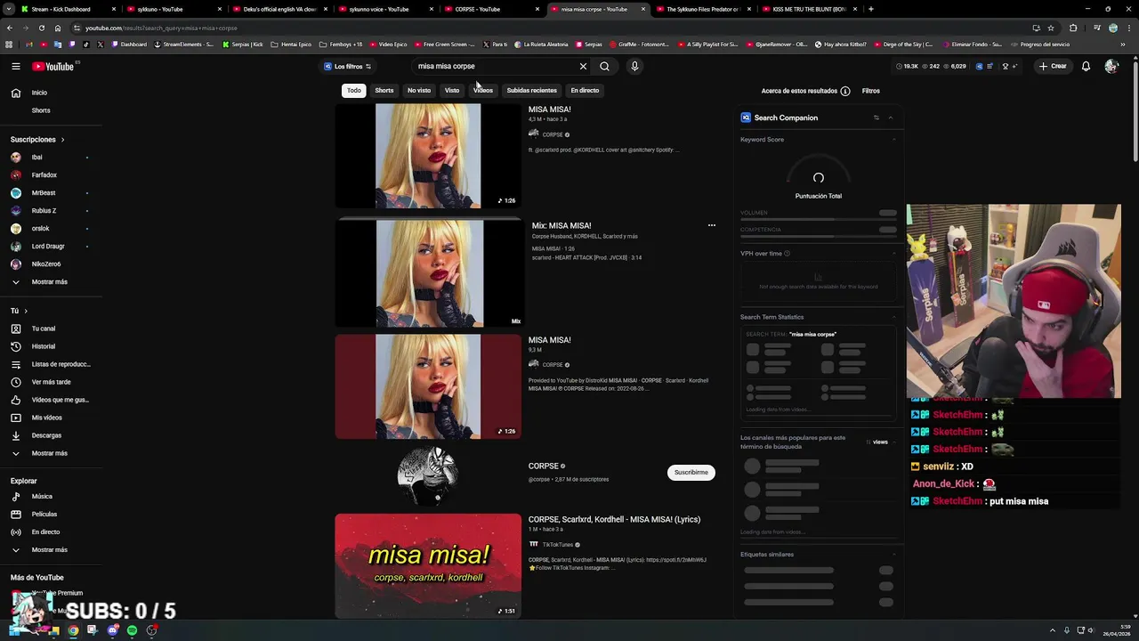Select the 'Vídeos' filter chip
The height and width of the screenshot is (641, 1139).
[x=483, y=90]
